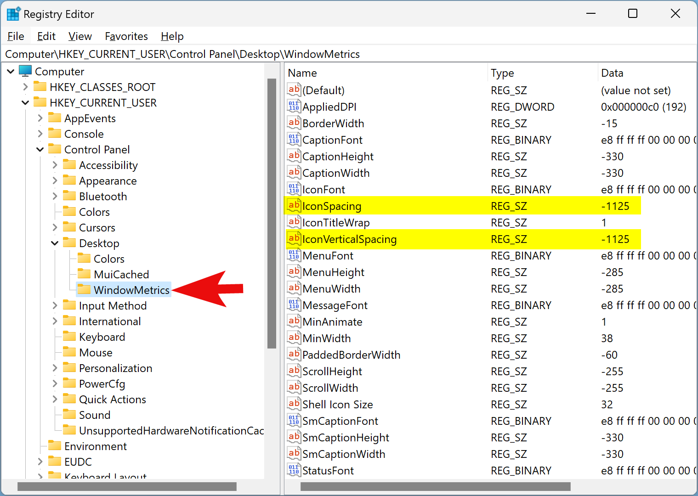698x496 pixels.
Task: Collapse the Desktop key
Action: tap(55, 243)
